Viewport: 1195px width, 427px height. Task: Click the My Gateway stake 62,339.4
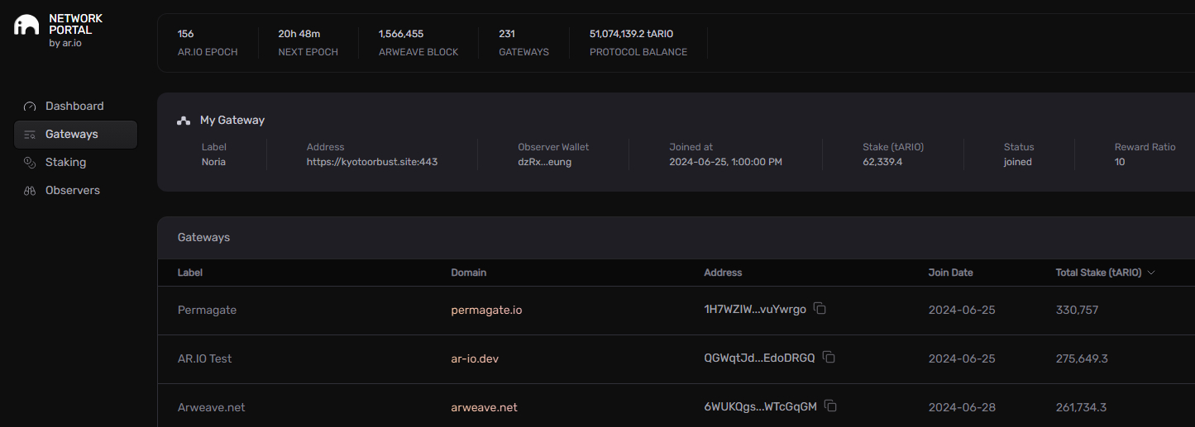tap(882, 162)
